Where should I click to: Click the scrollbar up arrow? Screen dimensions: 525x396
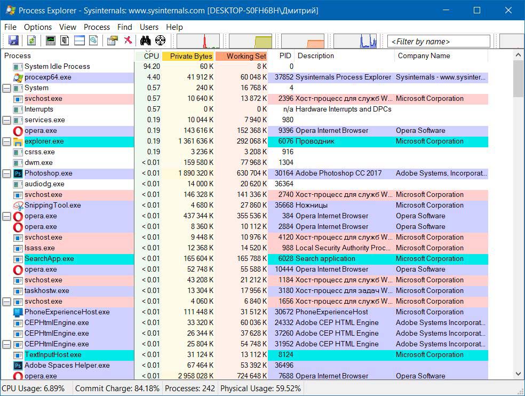click(x=518, y=54)
